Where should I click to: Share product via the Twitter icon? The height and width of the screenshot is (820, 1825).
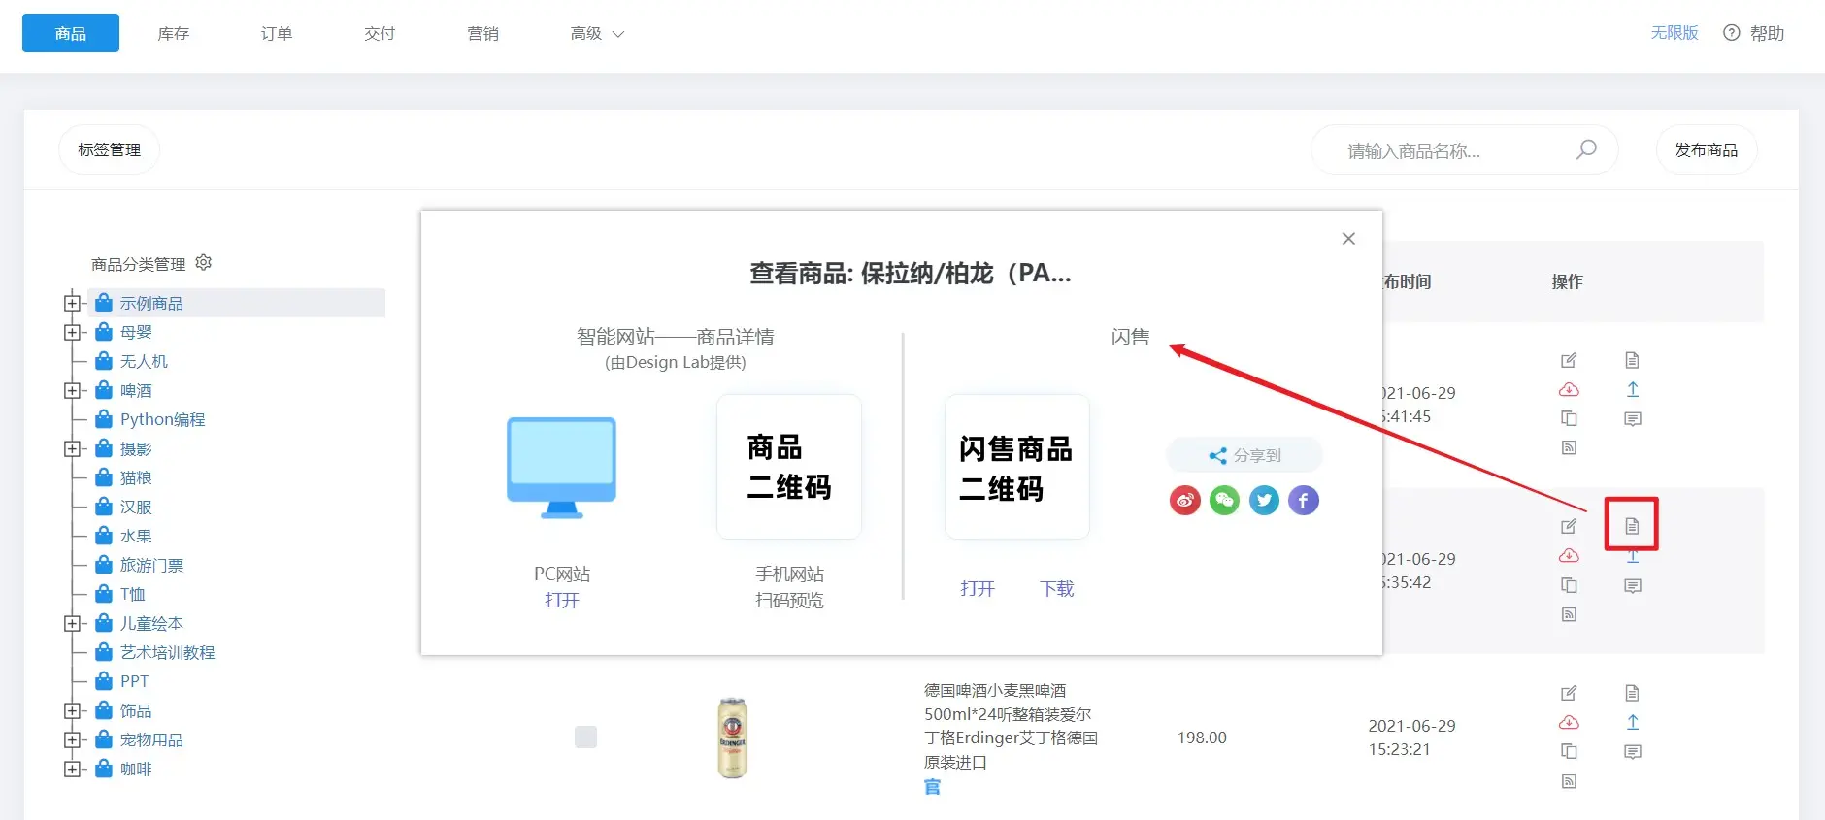(1264, 501)
